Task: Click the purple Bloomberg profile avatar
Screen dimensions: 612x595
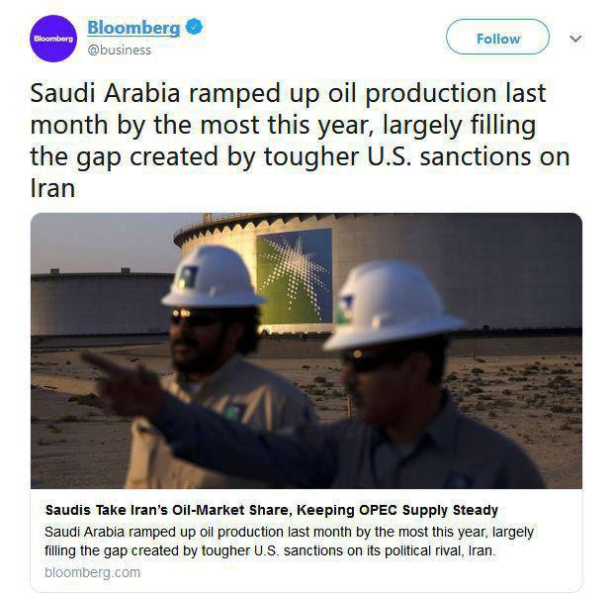Action: pyautogui.click(x=53, y=39)
